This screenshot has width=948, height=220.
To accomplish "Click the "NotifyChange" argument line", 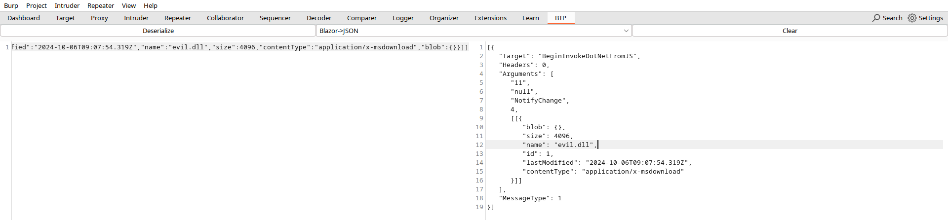I will [x=540, y=101].
